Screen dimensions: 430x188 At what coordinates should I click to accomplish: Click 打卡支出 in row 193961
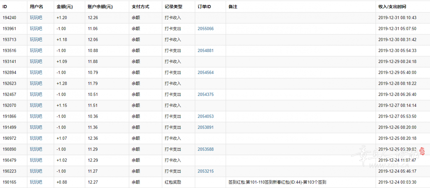173,29
